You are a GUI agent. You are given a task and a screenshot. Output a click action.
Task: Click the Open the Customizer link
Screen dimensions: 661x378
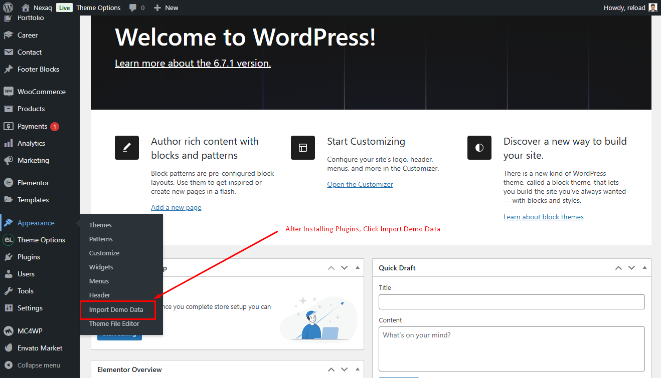click(360, 184)
